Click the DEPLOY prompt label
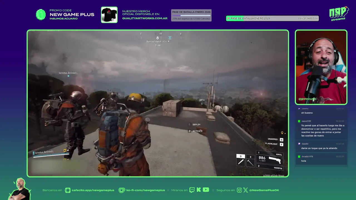This screenshot has width=356, height=200. click(196, 124)
